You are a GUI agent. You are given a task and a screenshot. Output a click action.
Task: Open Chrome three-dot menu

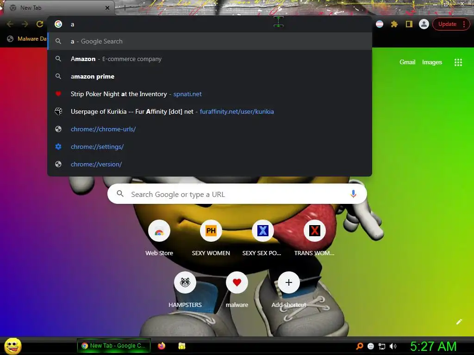click(x=464, y=24)
